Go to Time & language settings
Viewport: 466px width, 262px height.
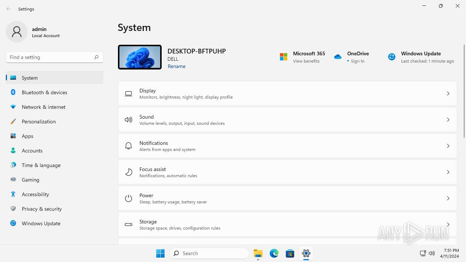(x=55, y=165)
